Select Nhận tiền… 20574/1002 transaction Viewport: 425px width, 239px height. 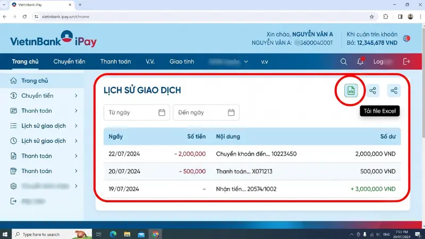point(252,189)
